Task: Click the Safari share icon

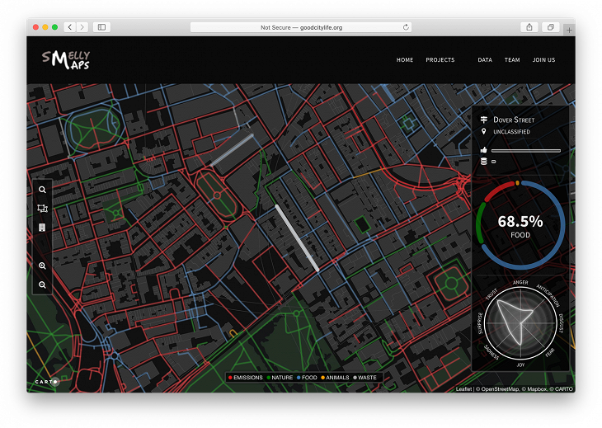Action: coord(529,27)
